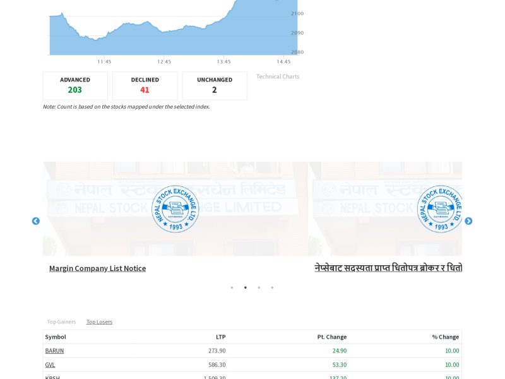Select the first carousel pagination dot
Viewport: 505px width, 379px height.
[232, 287]
